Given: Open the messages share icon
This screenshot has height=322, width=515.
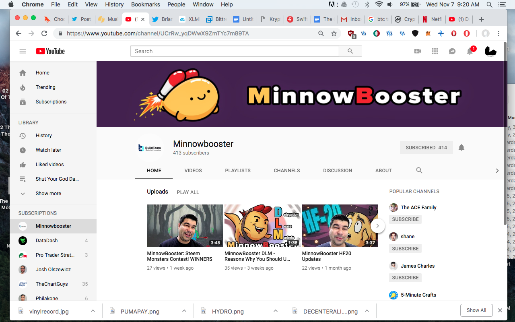Looking at the screenshot, I should (x=452, y=51).
